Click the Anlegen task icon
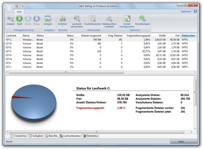The width and height of the screenshot is (203, 149). tap(48, 19)
